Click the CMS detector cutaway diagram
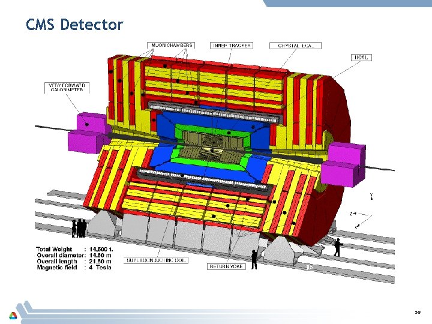 (215, 163)
